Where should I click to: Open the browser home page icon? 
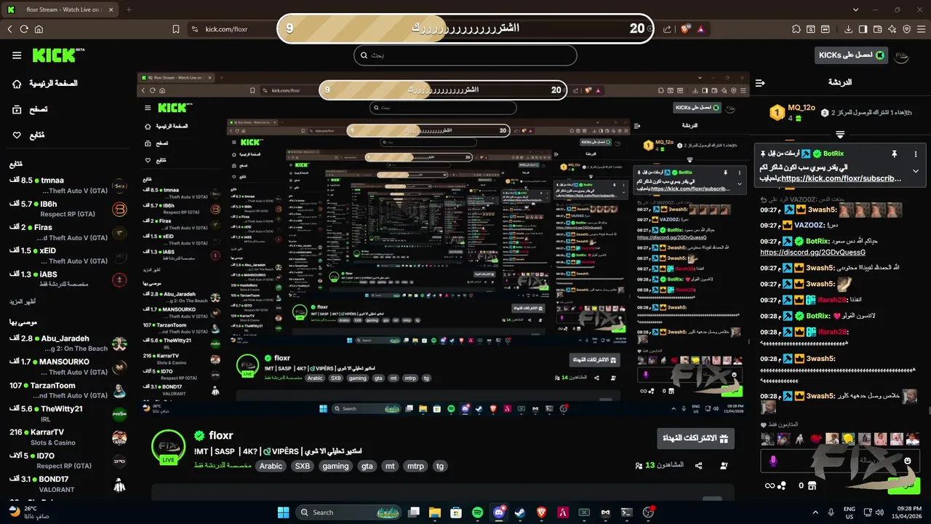click(x=39, y=29)
